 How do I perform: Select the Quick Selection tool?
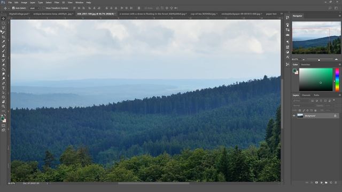[x=3, y=32]
